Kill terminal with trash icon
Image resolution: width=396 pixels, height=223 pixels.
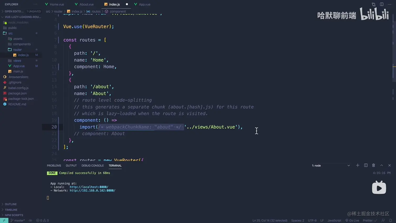(373, 165)
